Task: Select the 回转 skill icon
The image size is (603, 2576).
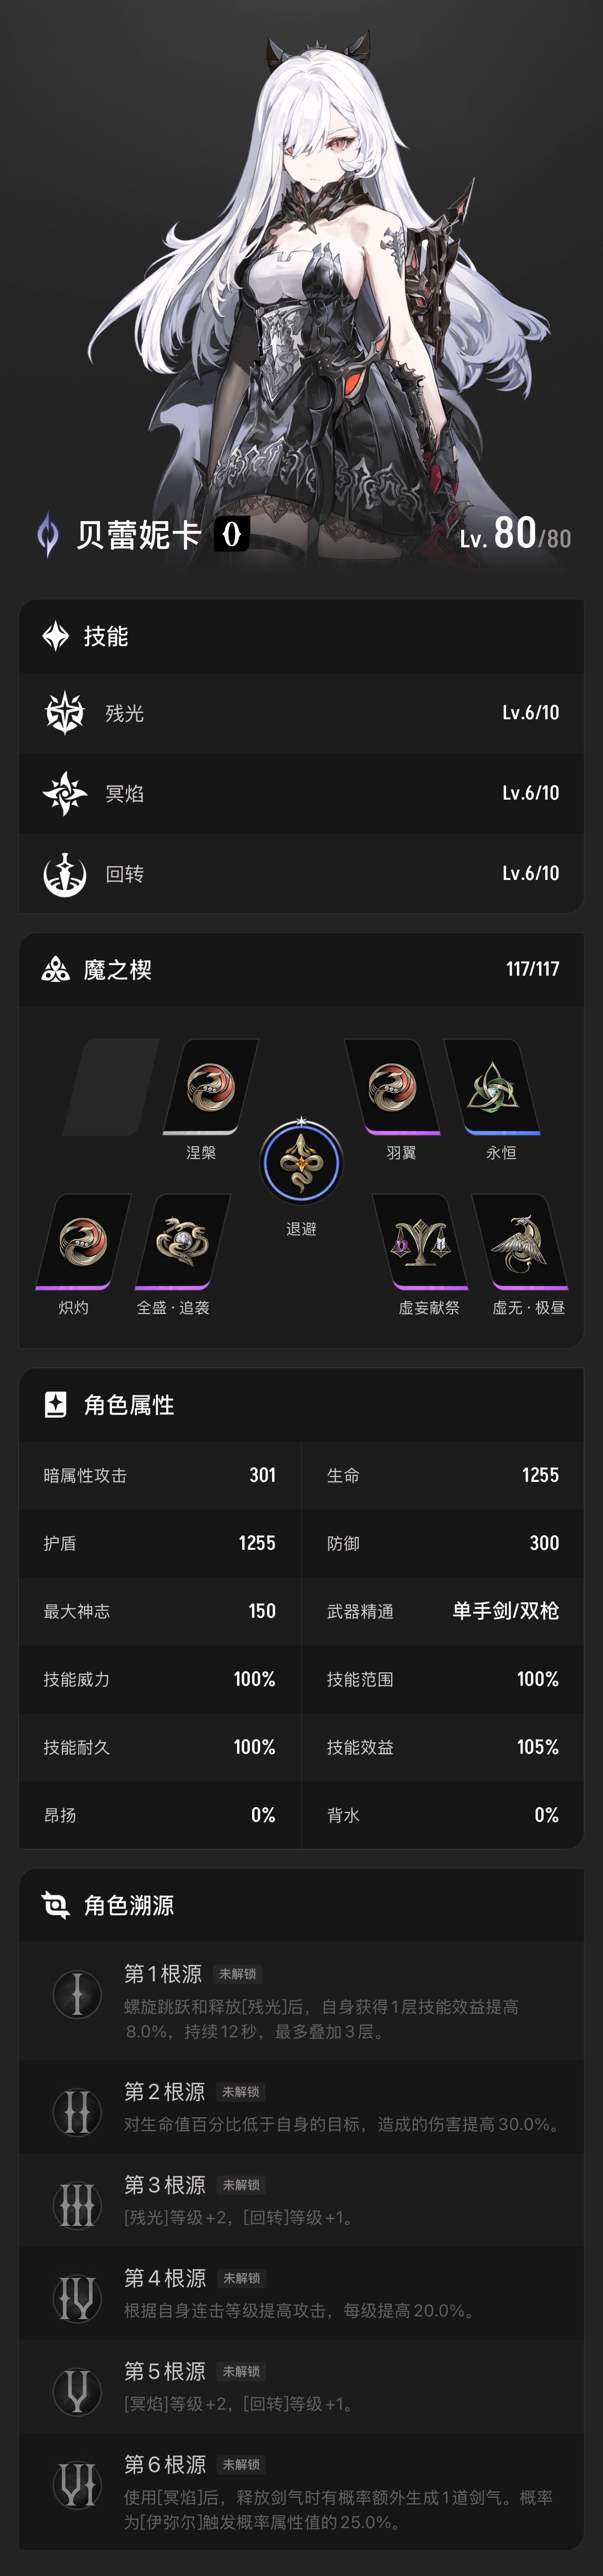Action: tap(65, 873)
